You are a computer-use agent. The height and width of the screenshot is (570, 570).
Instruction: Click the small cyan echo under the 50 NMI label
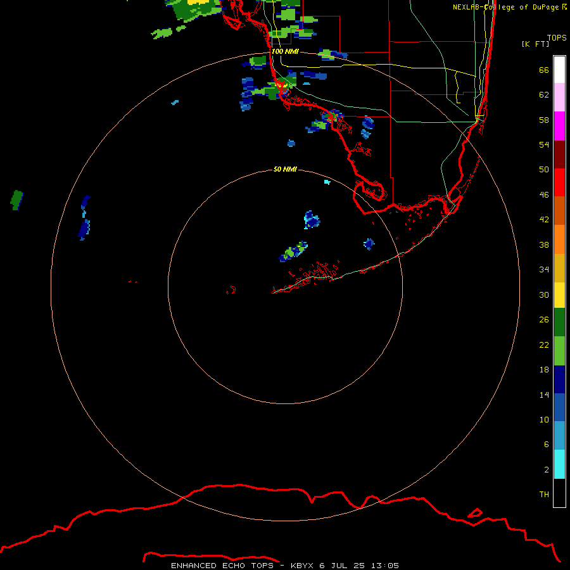pyautogui.click(x=327, y=182)
